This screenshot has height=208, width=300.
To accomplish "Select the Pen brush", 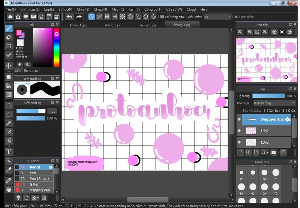I will 34,173.
